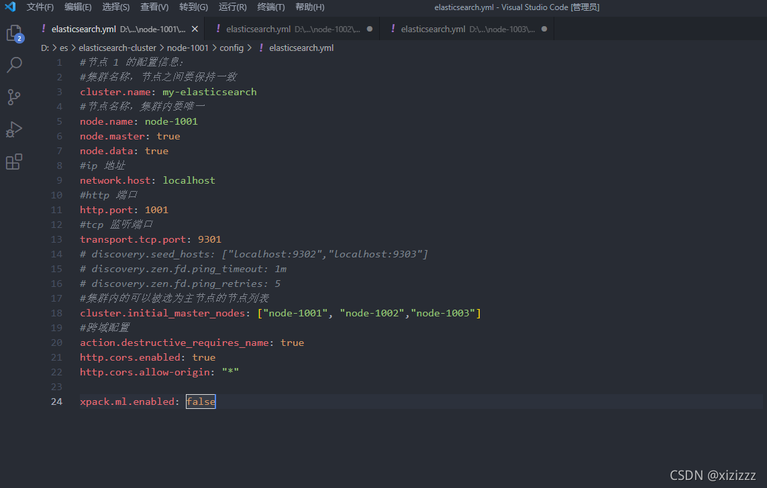Open the 帮助(H) menu
The width and height of the screenshot is (767, 488).
pos(309,7)
